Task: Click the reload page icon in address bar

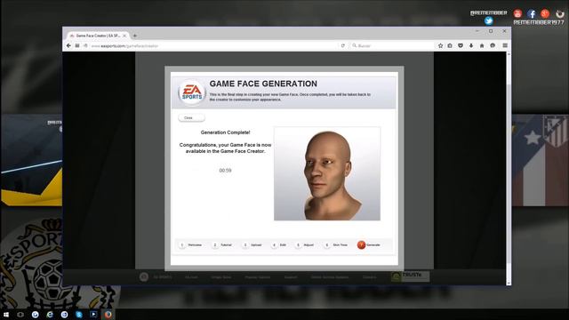Action: pyautogui.click(x=342, y=45)
